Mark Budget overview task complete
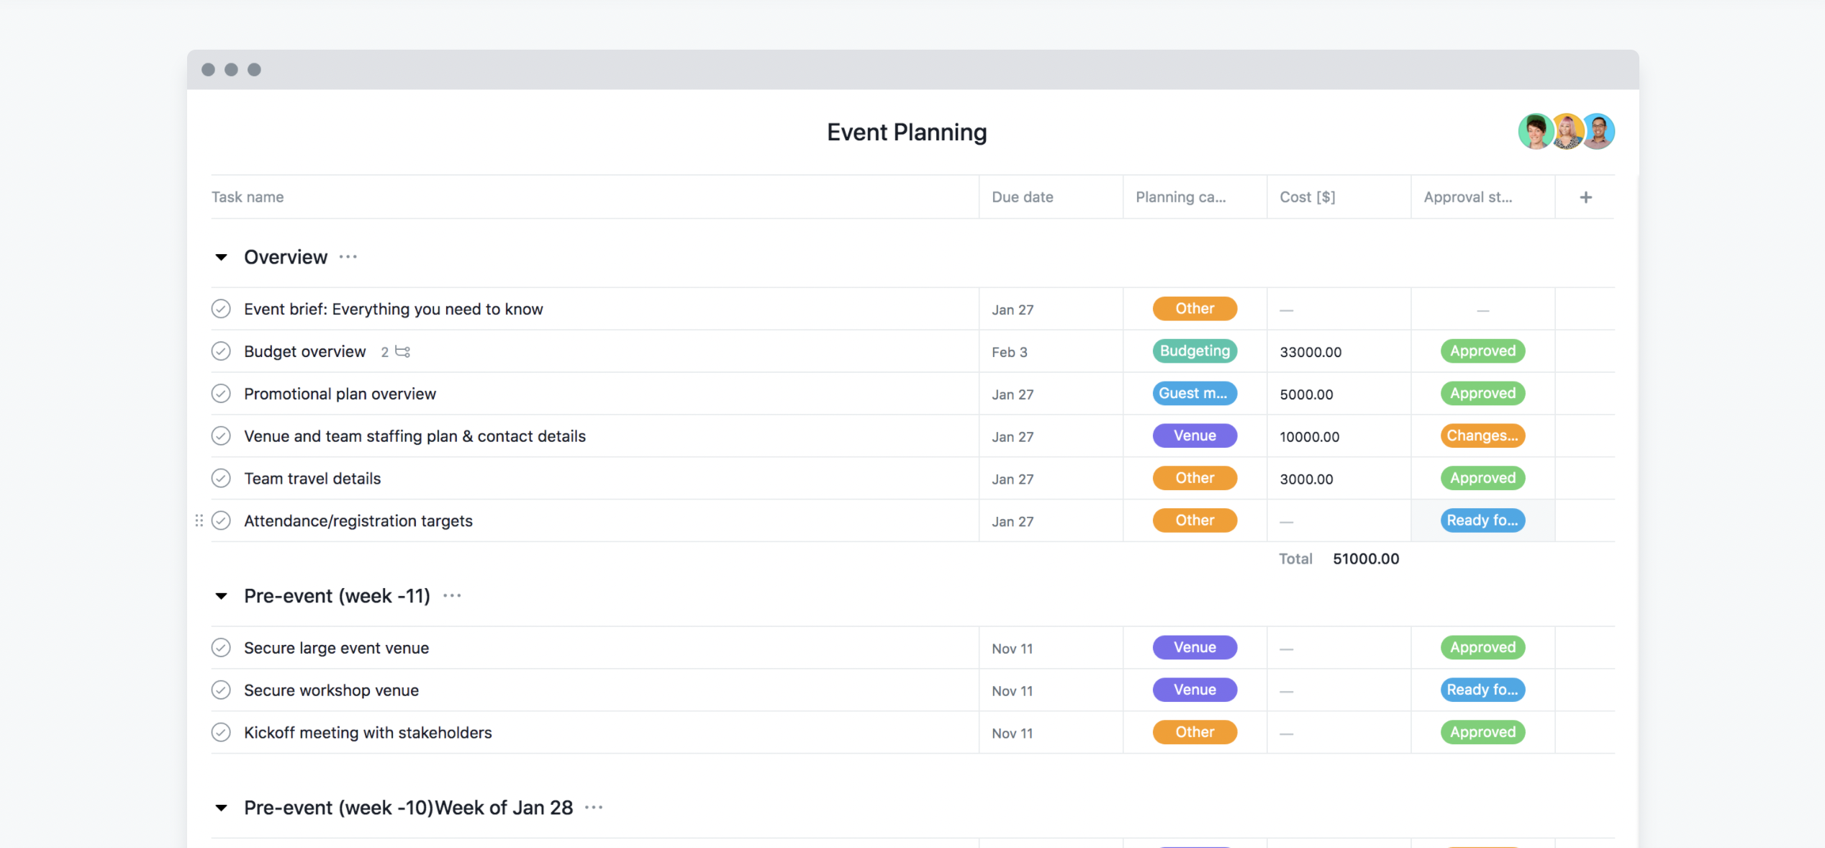 tap(221, 351)
